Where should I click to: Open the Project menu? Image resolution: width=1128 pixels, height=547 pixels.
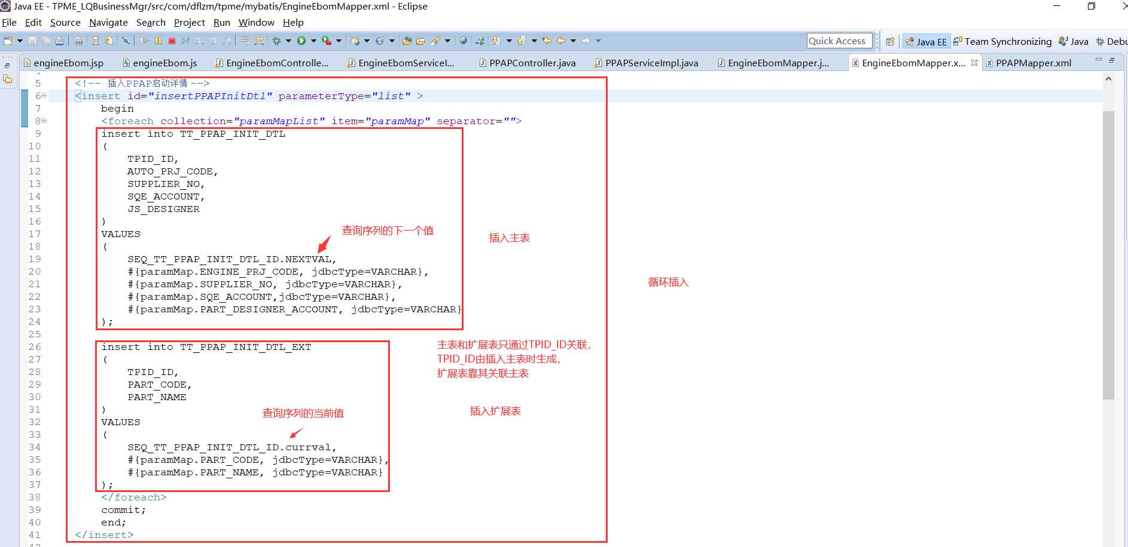click(189, 22)
